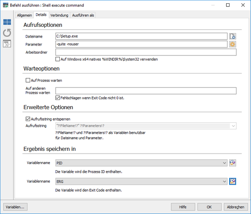Click the Abbrechen button
Image resolution: width=251 pixels, height=214 pixels.
click(236, 207)
